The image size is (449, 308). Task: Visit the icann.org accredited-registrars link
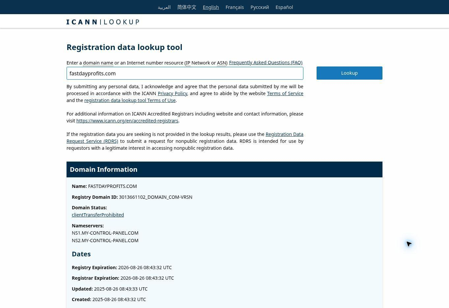pos(127,121)
